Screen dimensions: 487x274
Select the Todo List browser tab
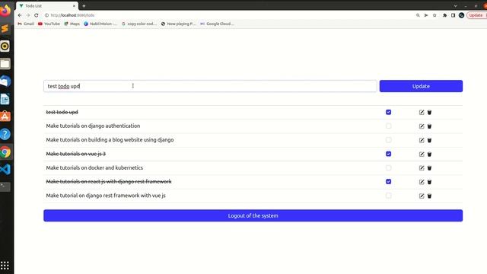[x=46, y=6]
